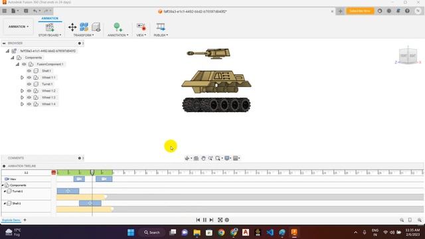Toggle visibility of Wheel 1:4

[x=29, y=104]
